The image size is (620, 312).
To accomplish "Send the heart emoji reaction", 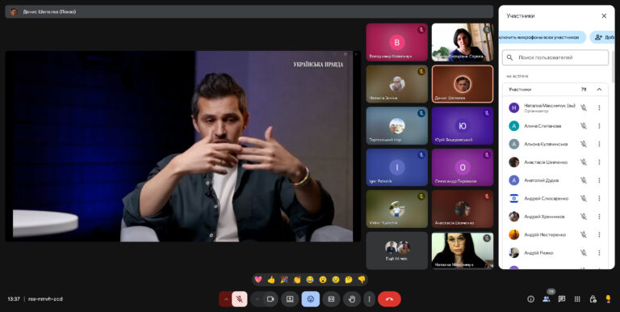I will [x=258, y=280].
